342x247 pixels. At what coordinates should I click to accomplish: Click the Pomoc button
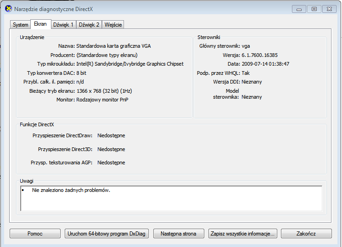coord(35,234)
